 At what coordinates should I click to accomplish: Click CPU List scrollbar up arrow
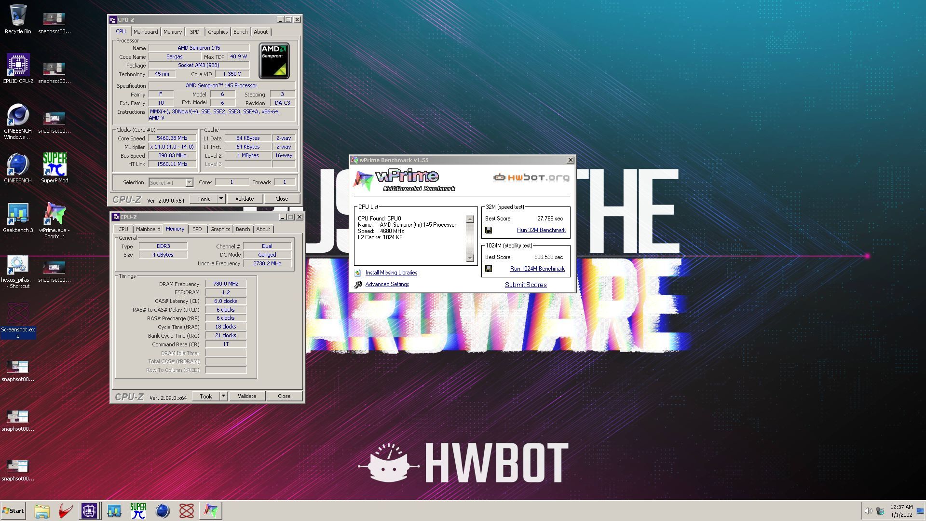(470, 219)
